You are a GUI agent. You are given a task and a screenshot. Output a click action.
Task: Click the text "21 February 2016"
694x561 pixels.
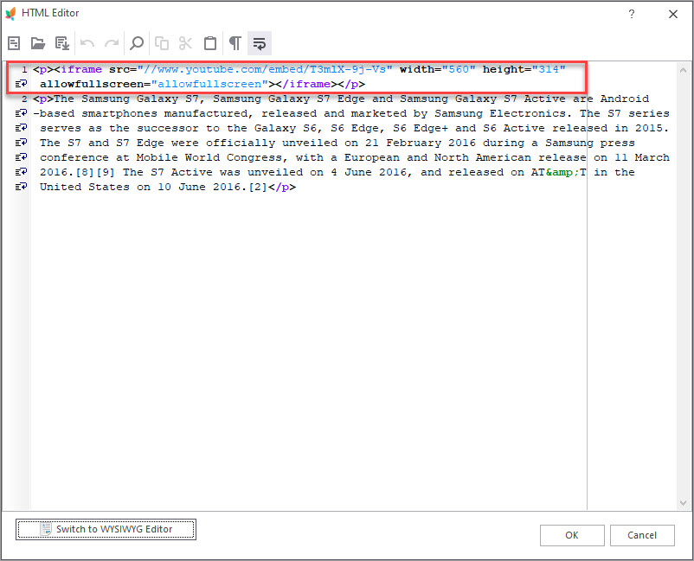pos(420,143)
